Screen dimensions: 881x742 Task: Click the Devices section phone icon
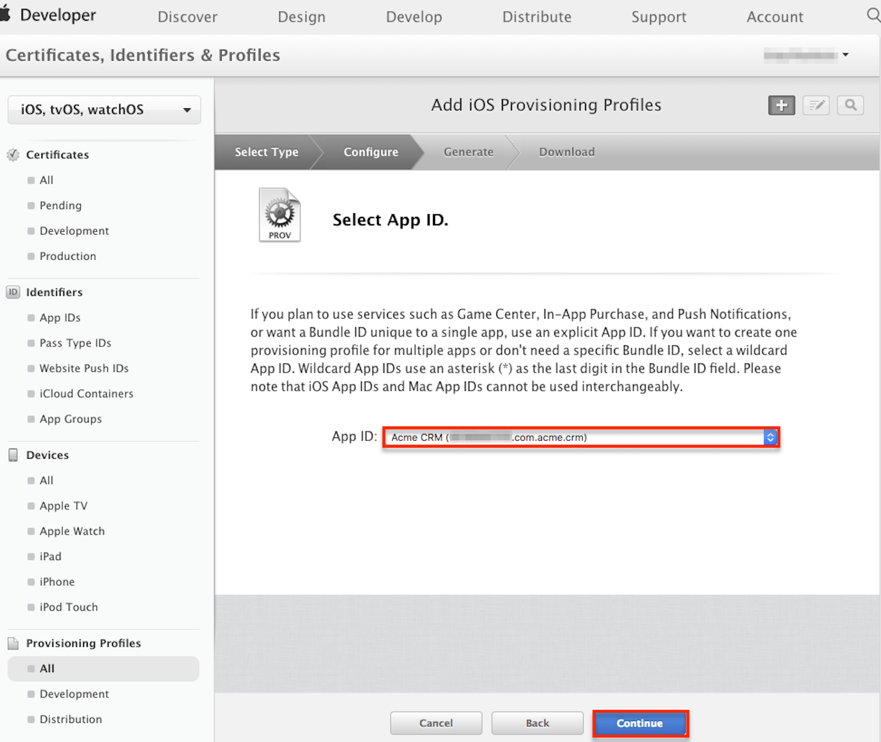pos(13,455)
